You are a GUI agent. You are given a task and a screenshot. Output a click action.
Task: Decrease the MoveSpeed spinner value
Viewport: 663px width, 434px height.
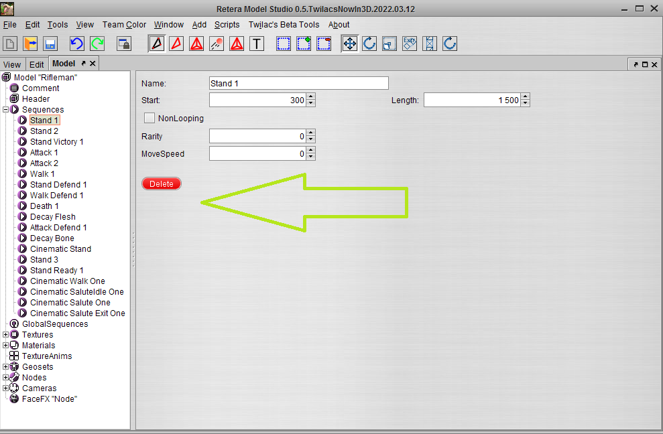tap(311, 157)
